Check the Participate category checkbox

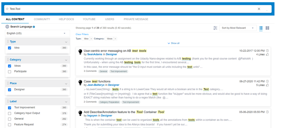click(10, 72)
